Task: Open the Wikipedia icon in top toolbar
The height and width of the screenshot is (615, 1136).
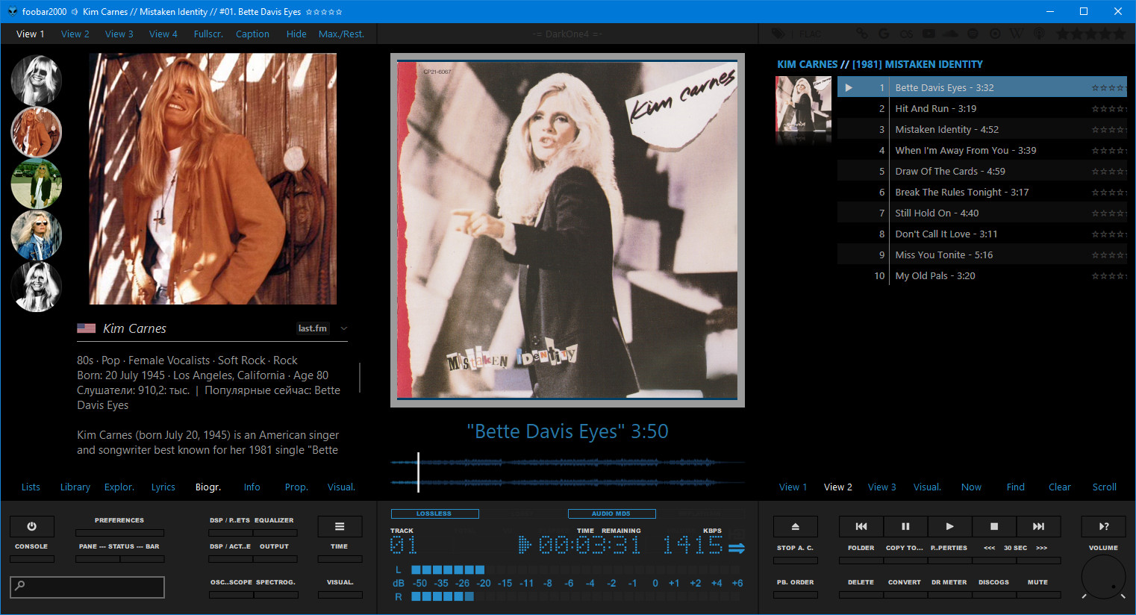Action: tap(1017, 34)
